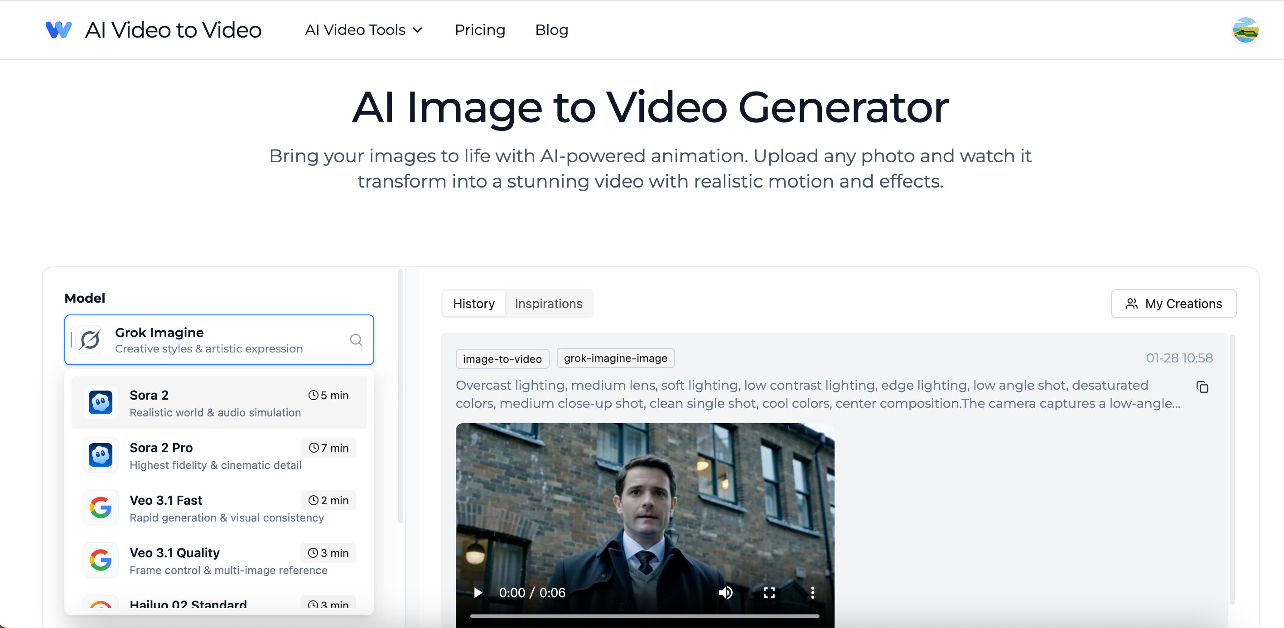The height and width of the screenshot is (628, 1284).
Task: Click the user profile avatar
Action: (x=1245, y=29)
